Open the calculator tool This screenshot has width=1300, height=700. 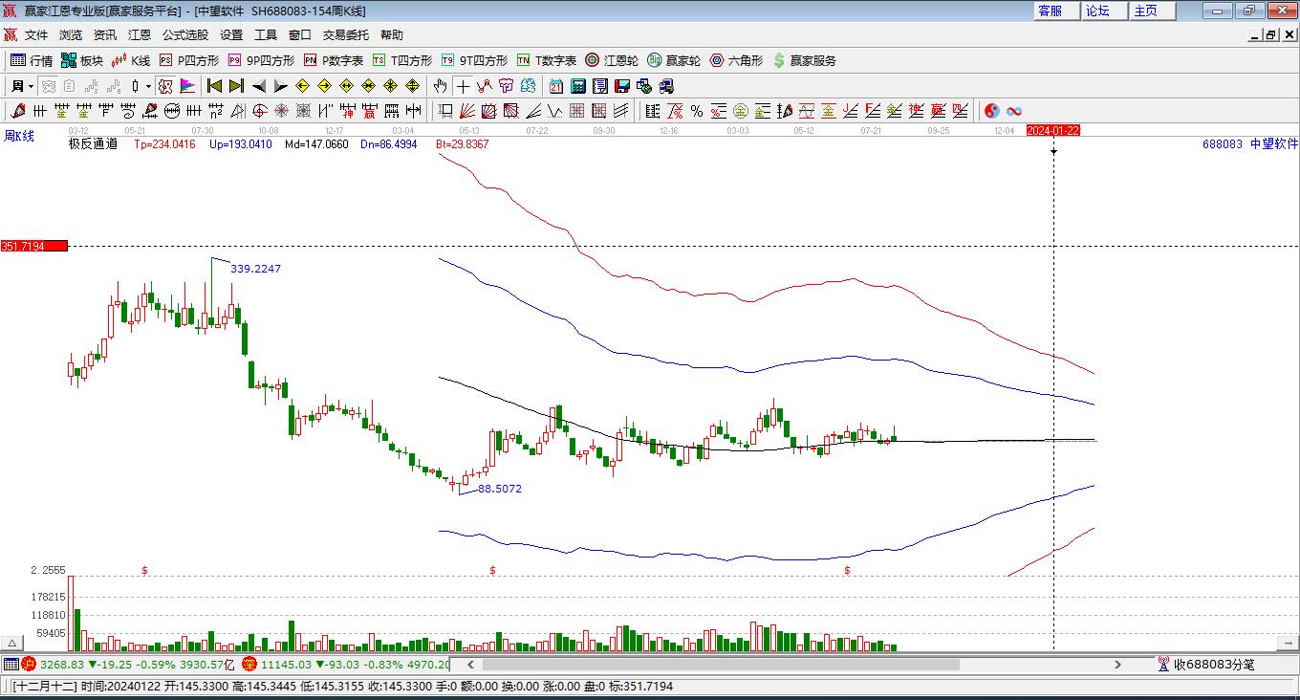pyautogui.click(x=577, y=86)
